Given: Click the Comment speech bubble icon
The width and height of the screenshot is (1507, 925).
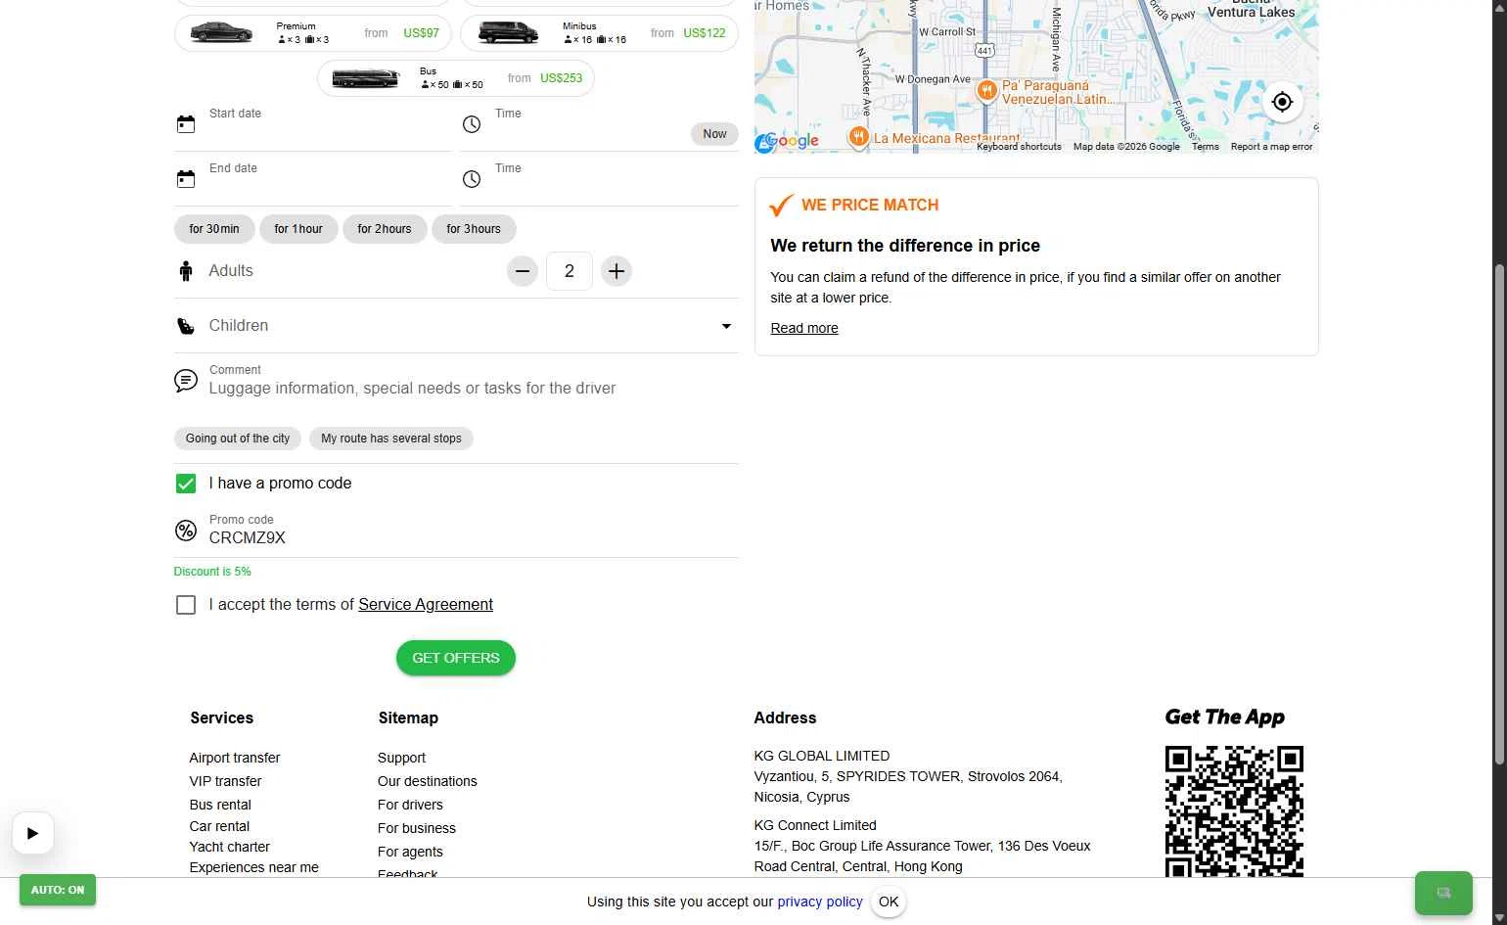Looking at the screenshot, I should click(x=186, y=381).
